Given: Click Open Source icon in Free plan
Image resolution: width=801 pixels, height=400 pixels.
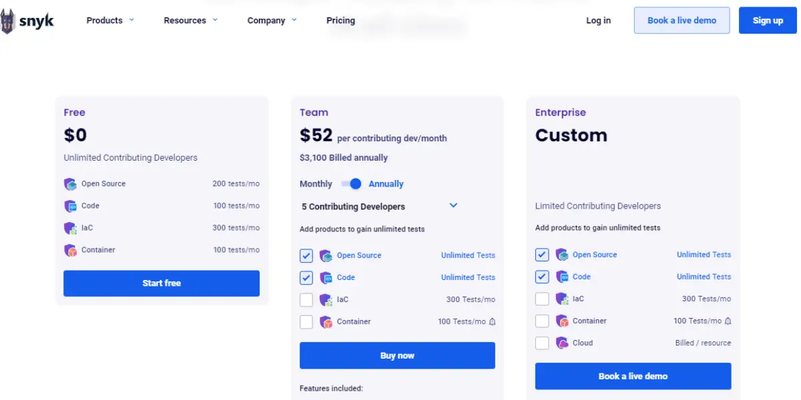Looking at the screenshot, I should [70, 184].
